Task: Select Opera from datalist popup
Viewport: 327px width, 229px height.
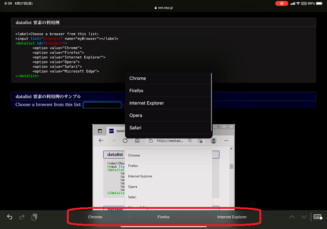Action: coord(169,115)
